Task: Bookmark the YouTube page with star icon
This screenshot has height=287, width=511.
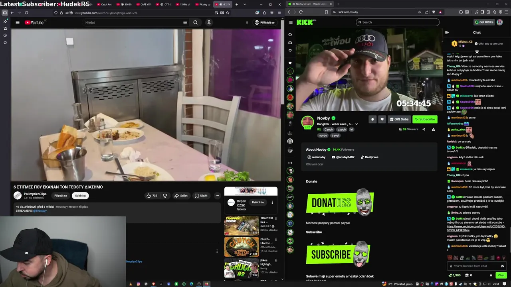Action: 228,13
